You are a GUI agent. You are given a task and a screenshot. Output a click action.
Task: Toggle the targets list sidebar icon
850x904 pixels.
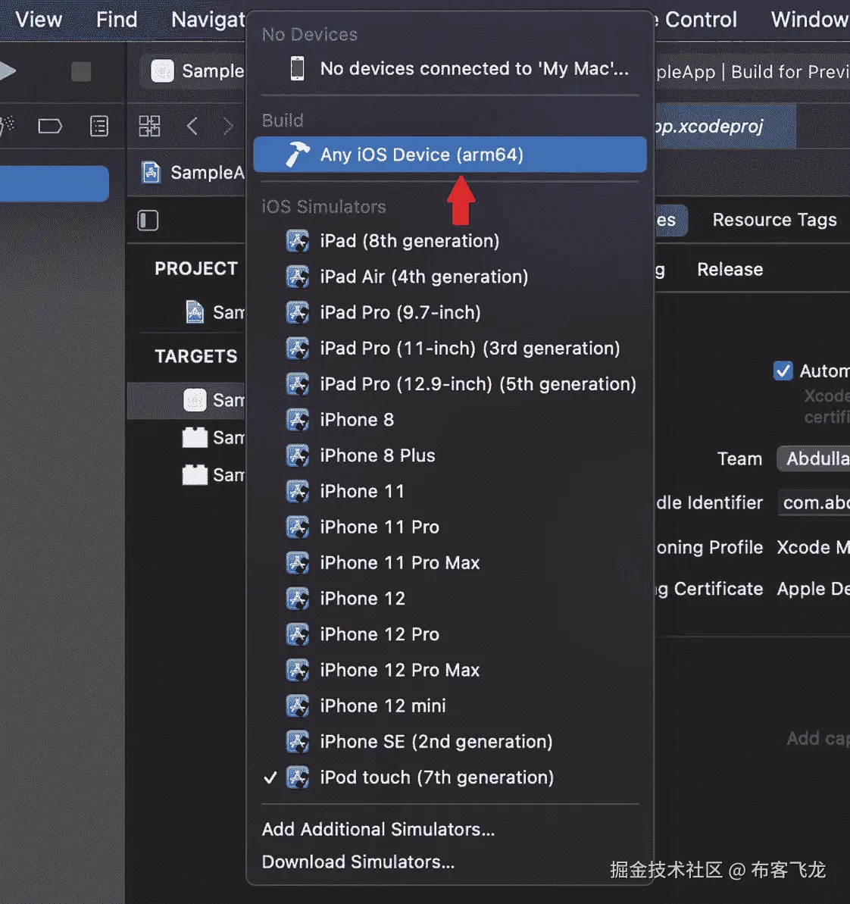pos(148,221)
